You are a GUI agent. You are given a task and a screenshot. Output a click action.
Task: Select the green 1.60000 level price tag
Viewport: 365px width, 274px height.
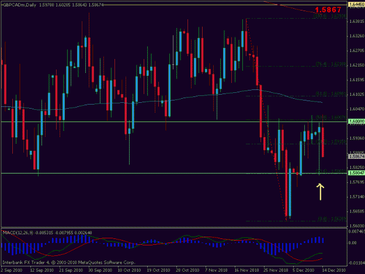pyautogui.click(x=356, y=122)
